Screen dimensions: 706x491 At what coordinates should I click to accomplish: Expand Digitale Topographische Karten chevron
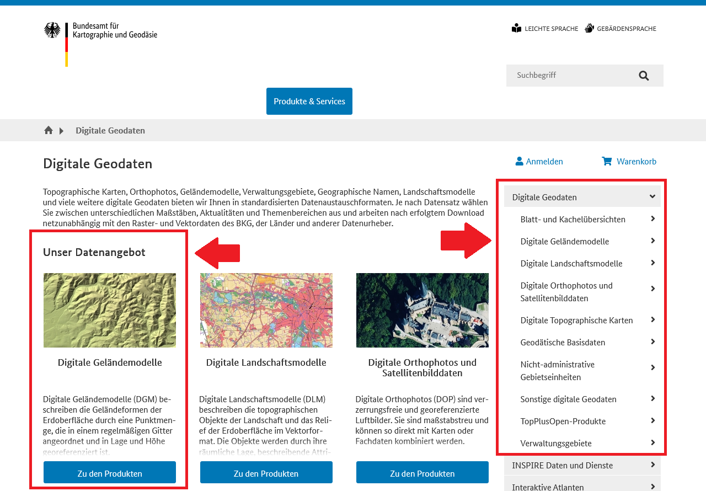[652, 319]
